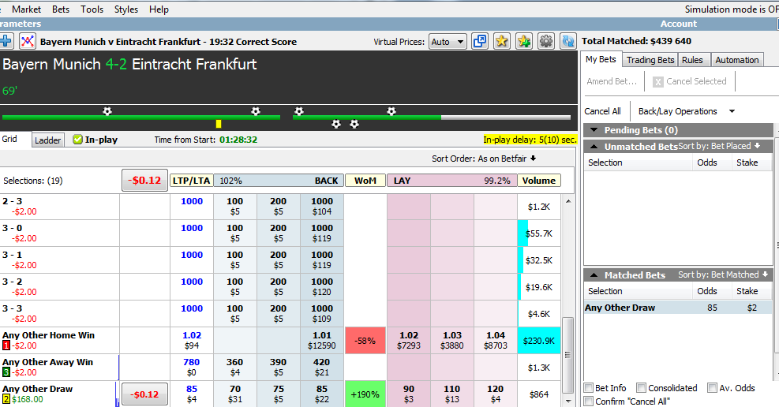This screenshot has width=779, height=407.
Task: Click the Cancel All button
Action: click(603, 111)
